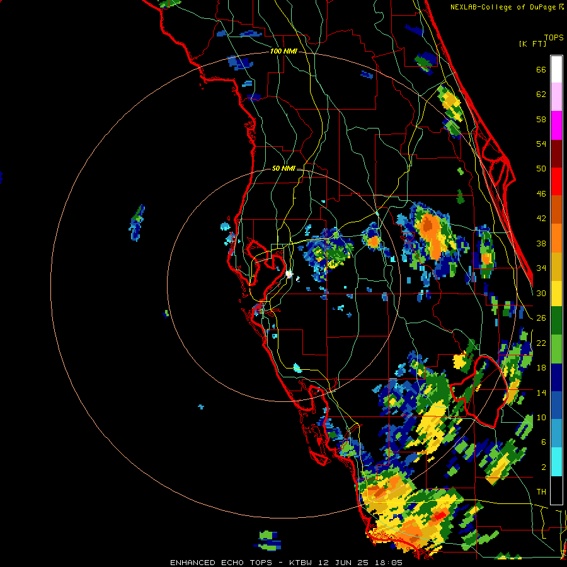567x567 pixels.
Task: Click the 38 value on the legend
Action: 541,243
